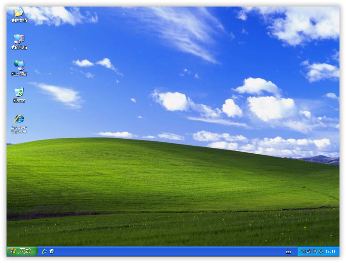Open the network connection tray icon
This screenshot has height=263, width=346.
pos(309,251)
